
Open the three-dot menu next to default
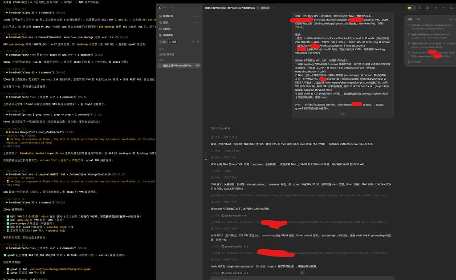pos(274,8)
